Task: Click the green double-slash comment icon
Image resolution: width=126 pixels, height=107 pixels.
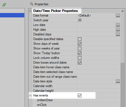Action: [4, 5]
